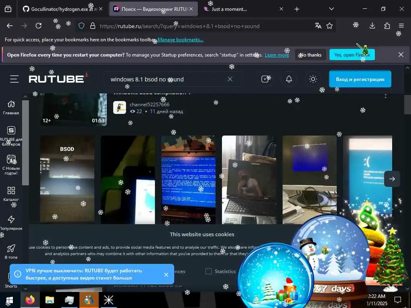This screenshot has height=308, width=411.
Task: Close the VPN warning notification
Action: [166, 274]
